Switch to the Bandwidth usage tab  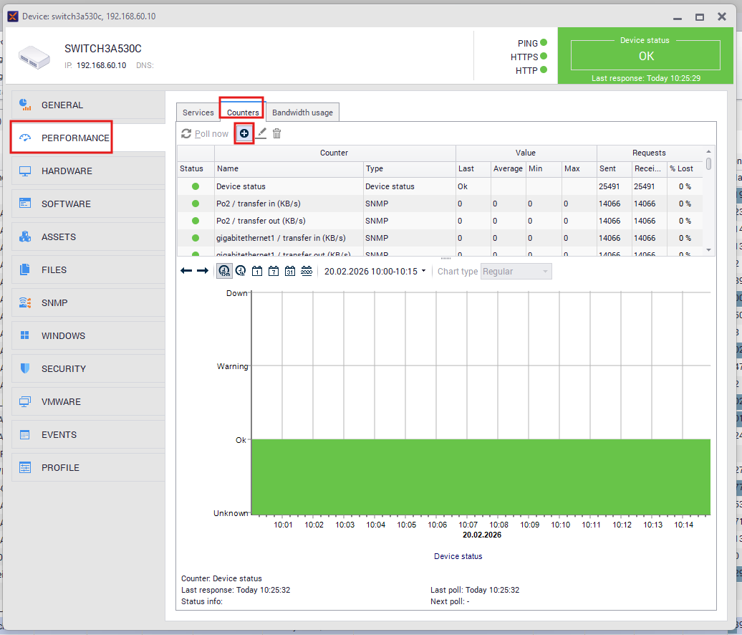(302, 113)
